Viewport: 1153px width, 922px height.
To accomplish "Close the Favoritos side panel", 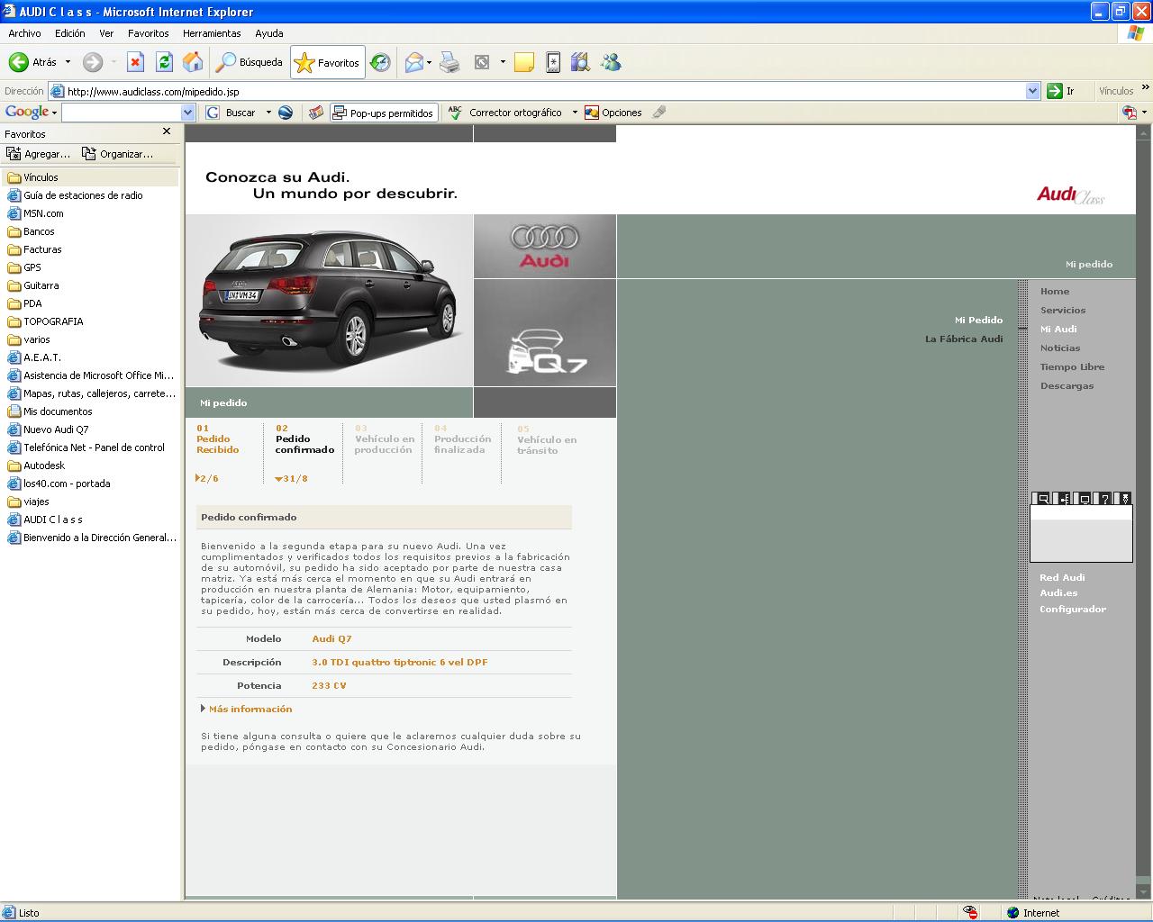I will pyautogui.click(x=167, y=131).
